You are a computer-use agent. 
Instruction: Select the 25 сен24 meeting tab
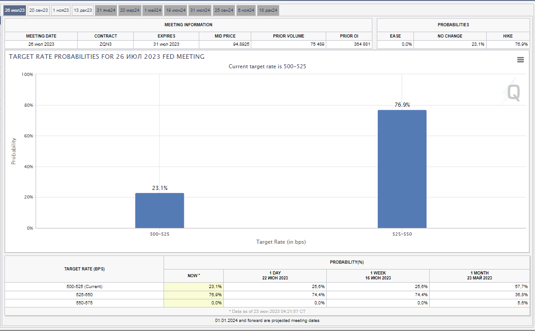coord(224,10)
